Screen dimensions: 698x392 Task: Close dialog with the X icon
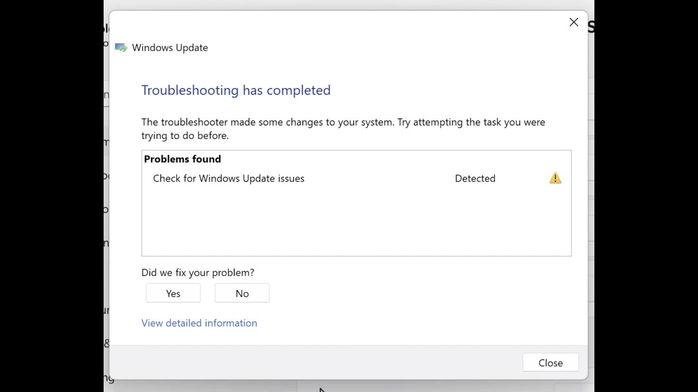coord(574,22)
